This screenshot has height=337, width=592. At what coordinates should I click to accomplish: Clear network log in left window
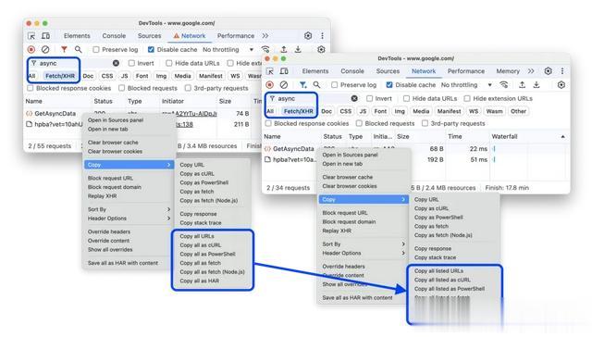click(45, 49)
